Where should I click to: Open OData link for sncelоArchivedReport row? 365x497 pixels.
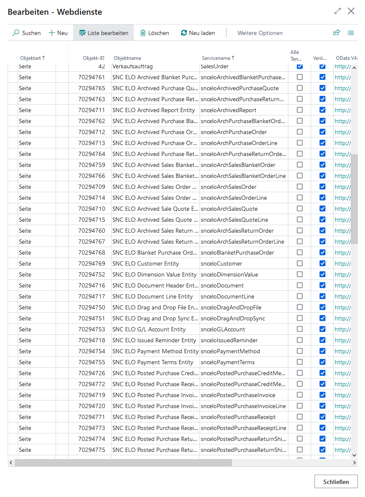coord(342,110)
